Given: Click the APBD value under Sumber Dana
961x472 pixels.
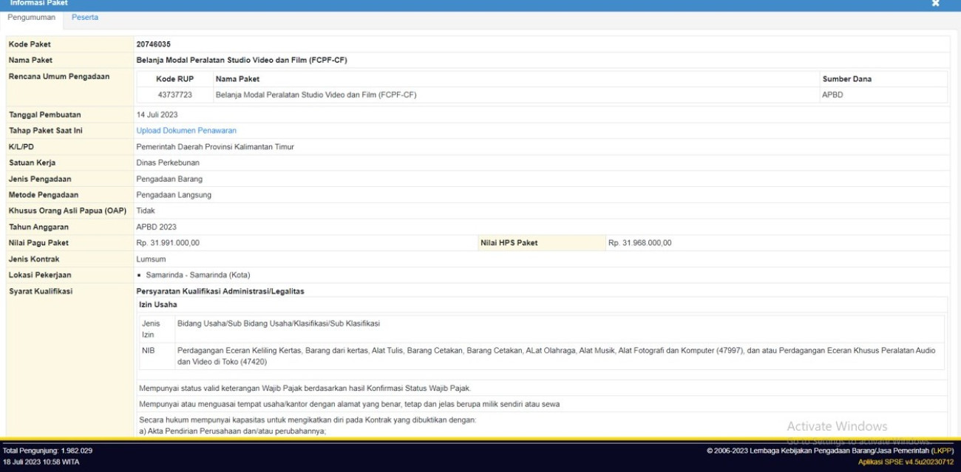Looking at the screenshot, I should tap(832, 95).
